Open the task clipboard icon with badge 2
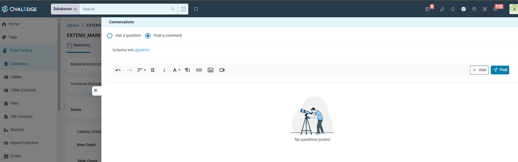The width and height of the screenshot is (518, 162). [x=428, y=9]
